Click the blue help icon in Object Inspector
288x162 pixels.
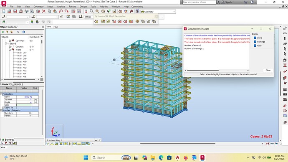pyautogui.click(x=24, y=32)
